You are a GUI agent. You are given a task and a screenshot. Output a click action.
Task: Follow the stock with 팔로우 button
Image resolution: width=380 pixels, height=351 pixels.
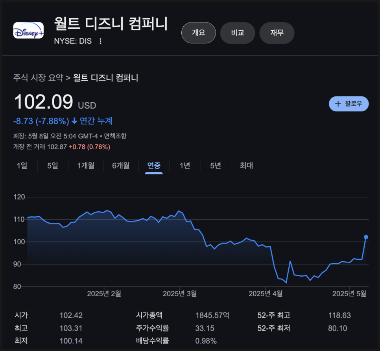coord(349,104)
